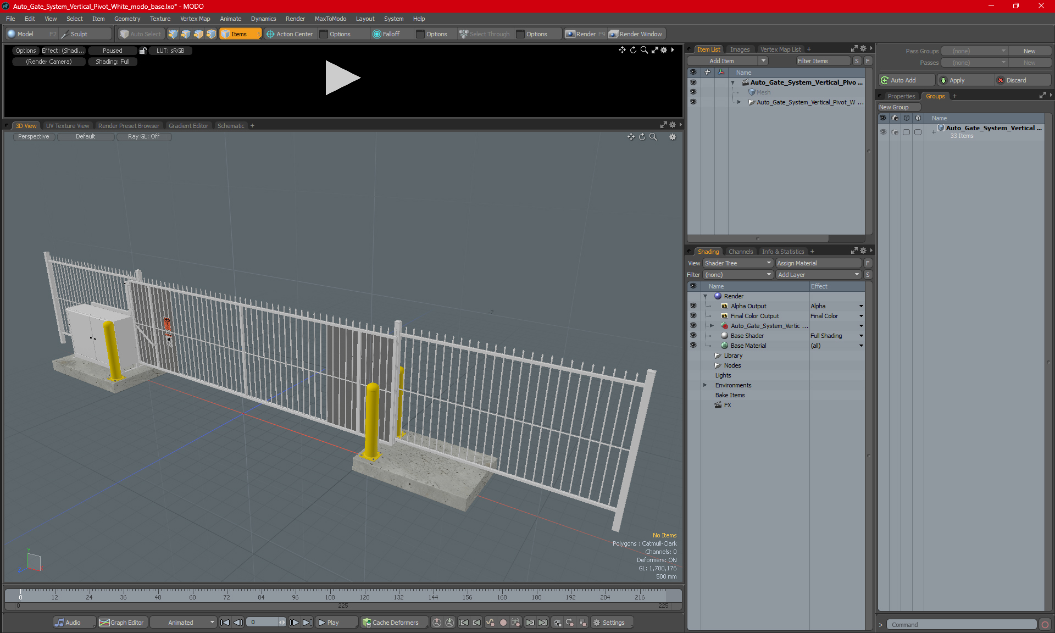The image size is (1055, 633).
Task: Toggle group visibility eye for Auto_Gate_System_Vertical
Action: pyautogui.click(x=883, y=132)
